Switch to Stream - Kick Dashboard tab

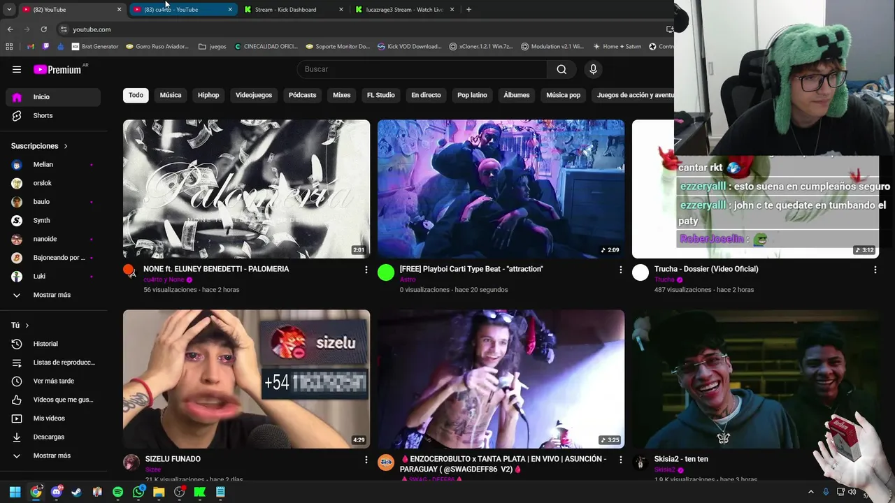tap(294, 10)
